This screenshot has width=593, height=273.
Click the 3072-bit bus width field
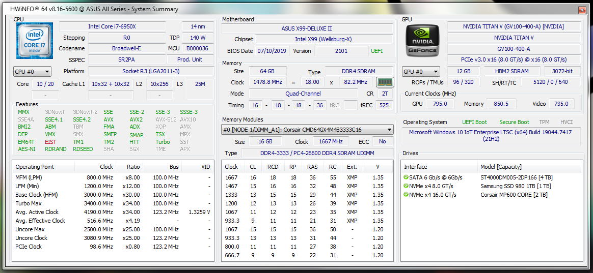562,71
